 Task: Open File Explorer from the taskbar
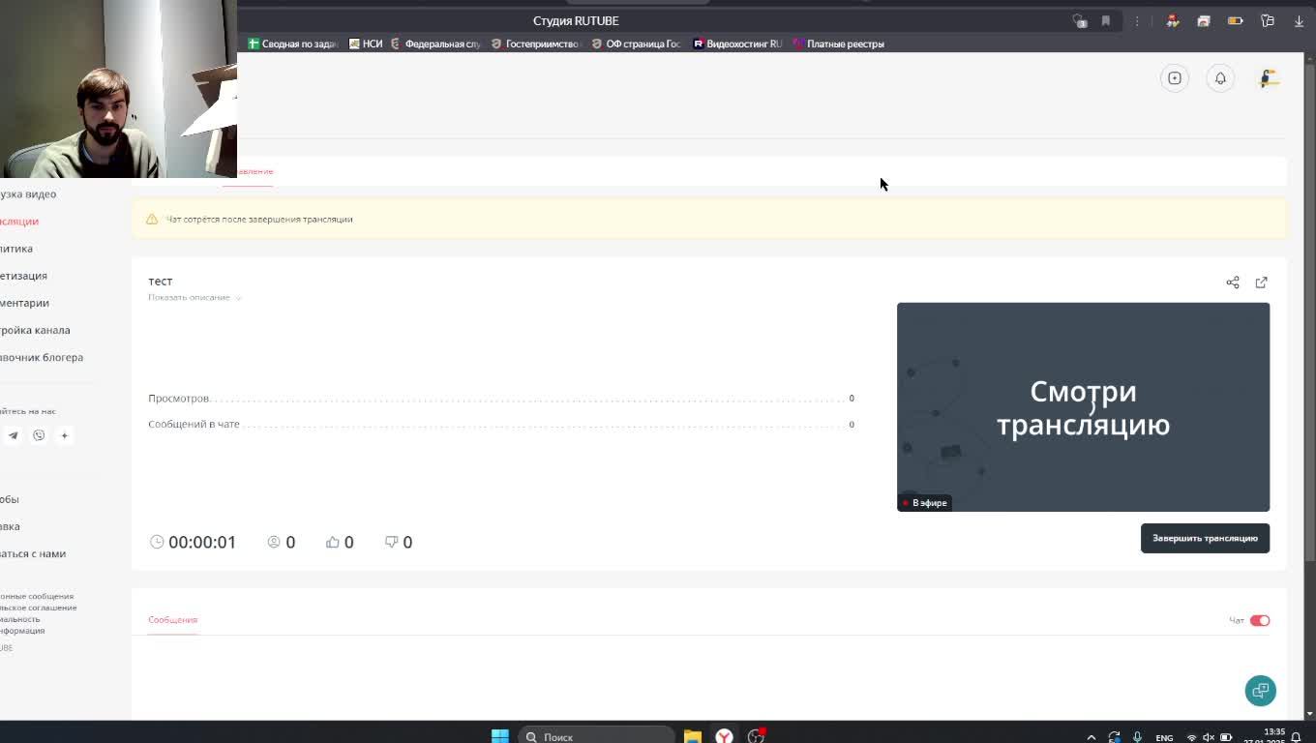coord(693,736)
